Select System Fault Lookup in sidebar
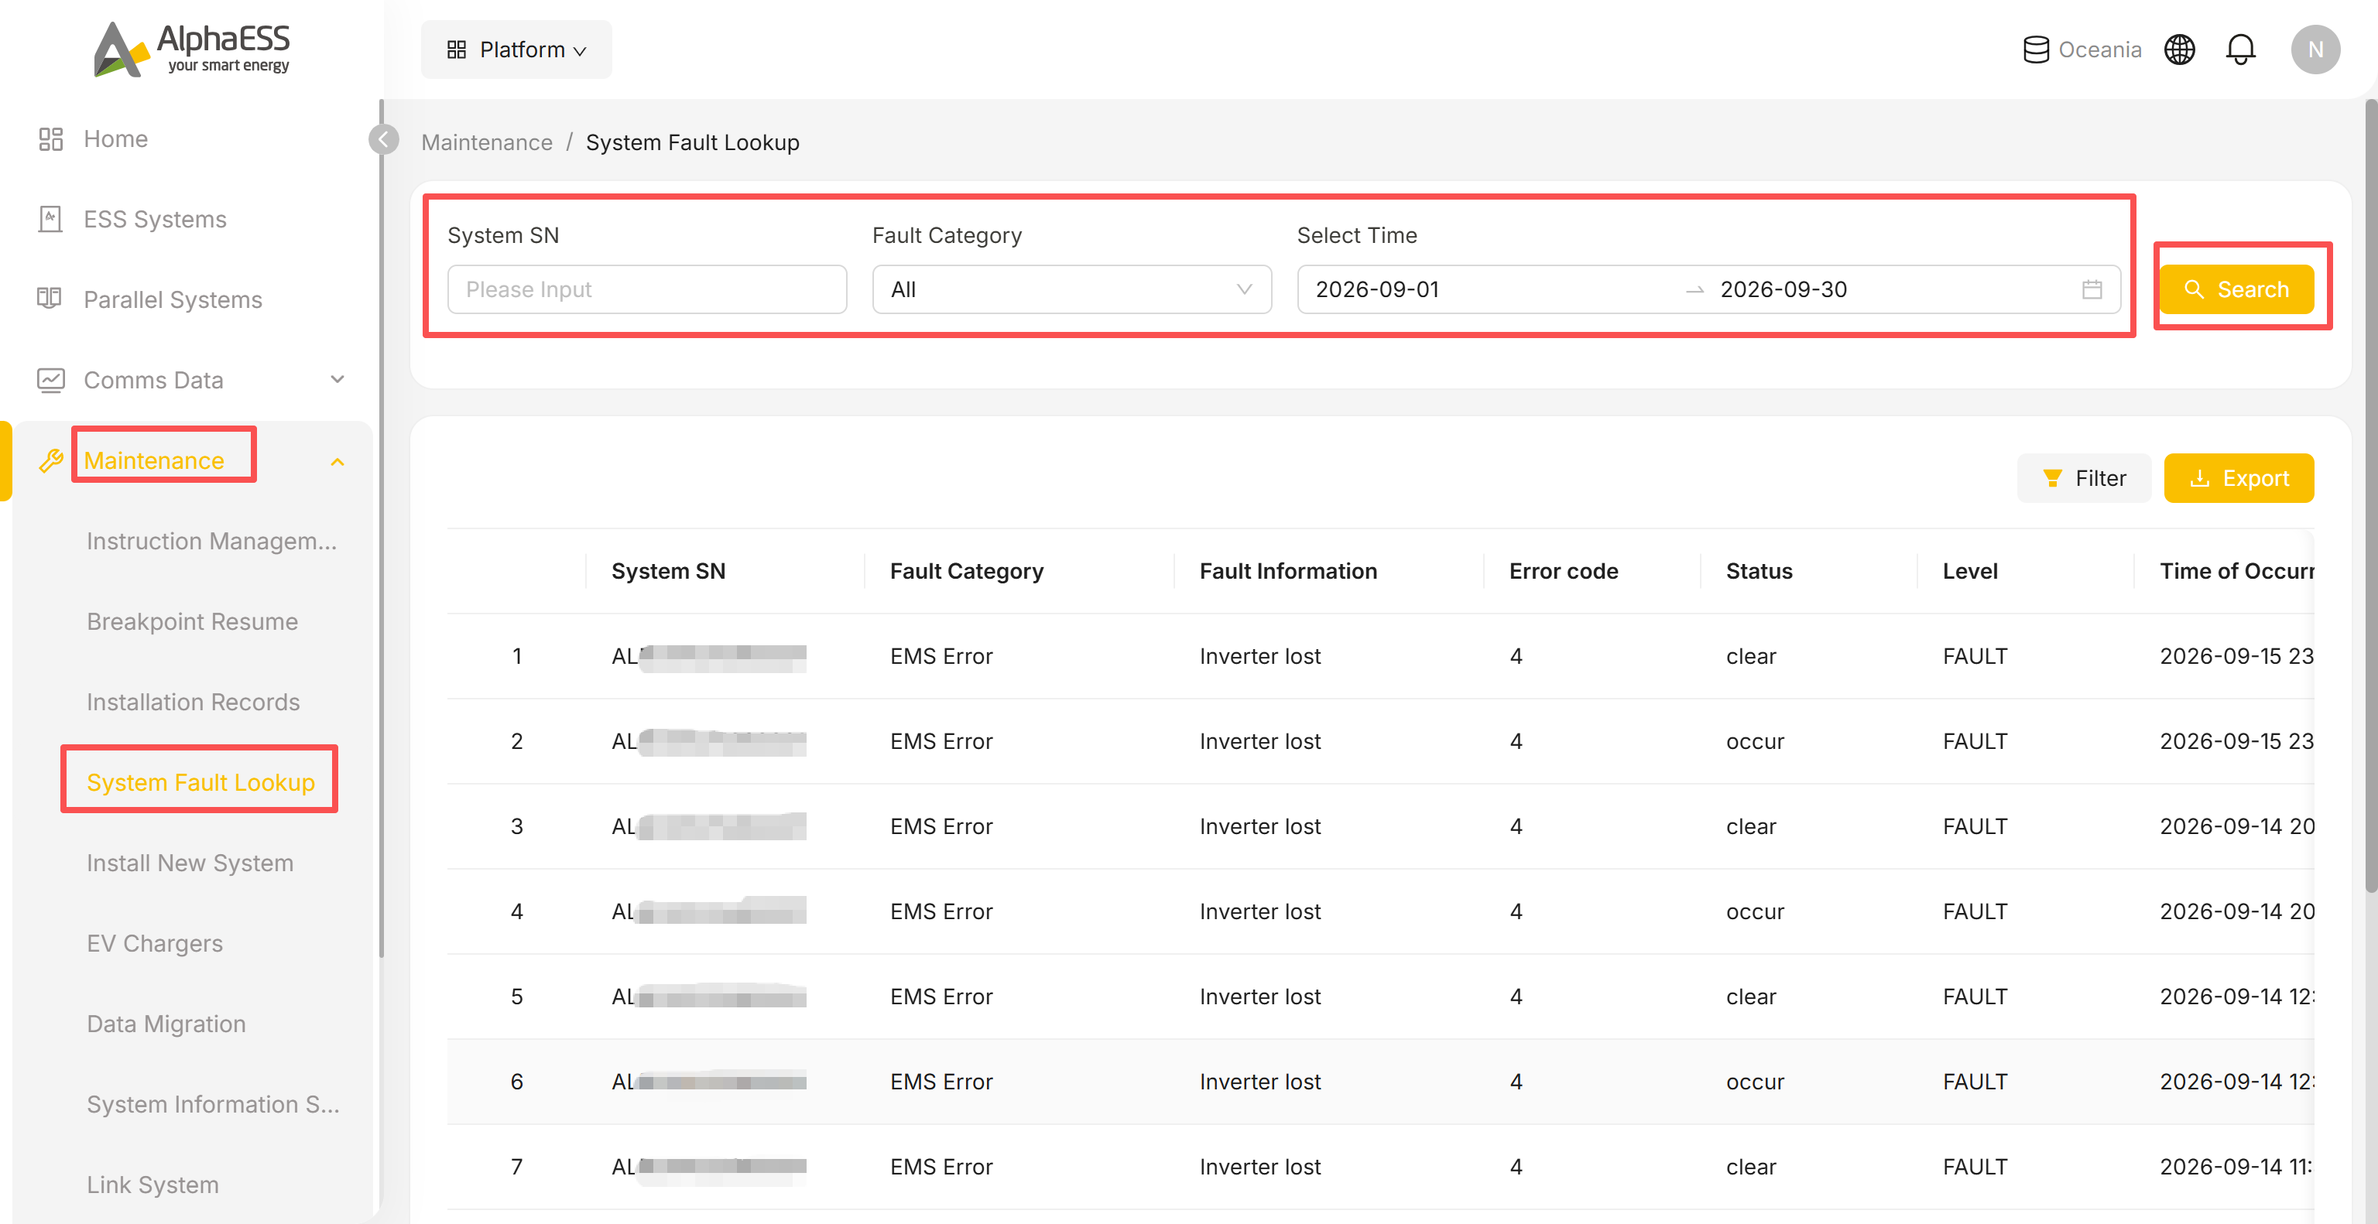This screenshot has height=1224, width=2378. click(x=200, y=782)
